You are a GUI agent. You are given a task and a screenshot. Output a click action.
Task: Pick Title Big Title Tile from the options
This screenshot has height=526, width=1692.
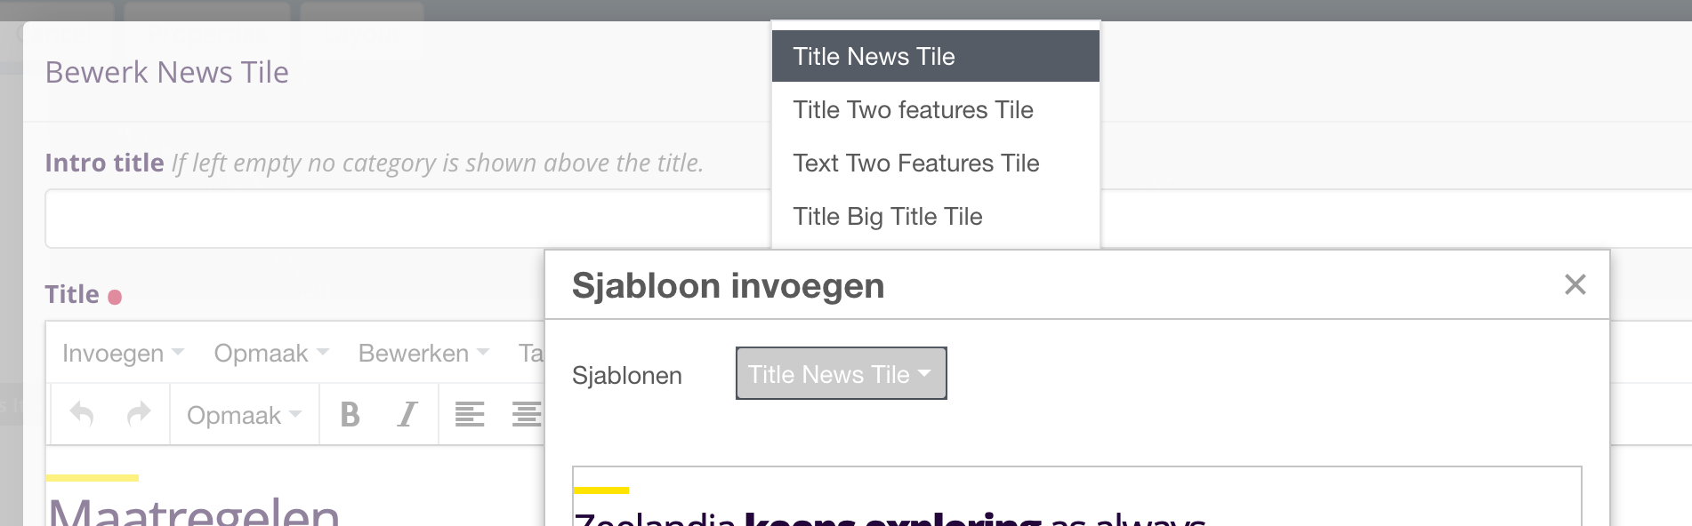(887, 216)
